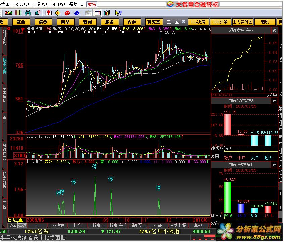Open the 日线 period selector triangle
This screenshot has height=242, width=284.
(x=21, y=220)
